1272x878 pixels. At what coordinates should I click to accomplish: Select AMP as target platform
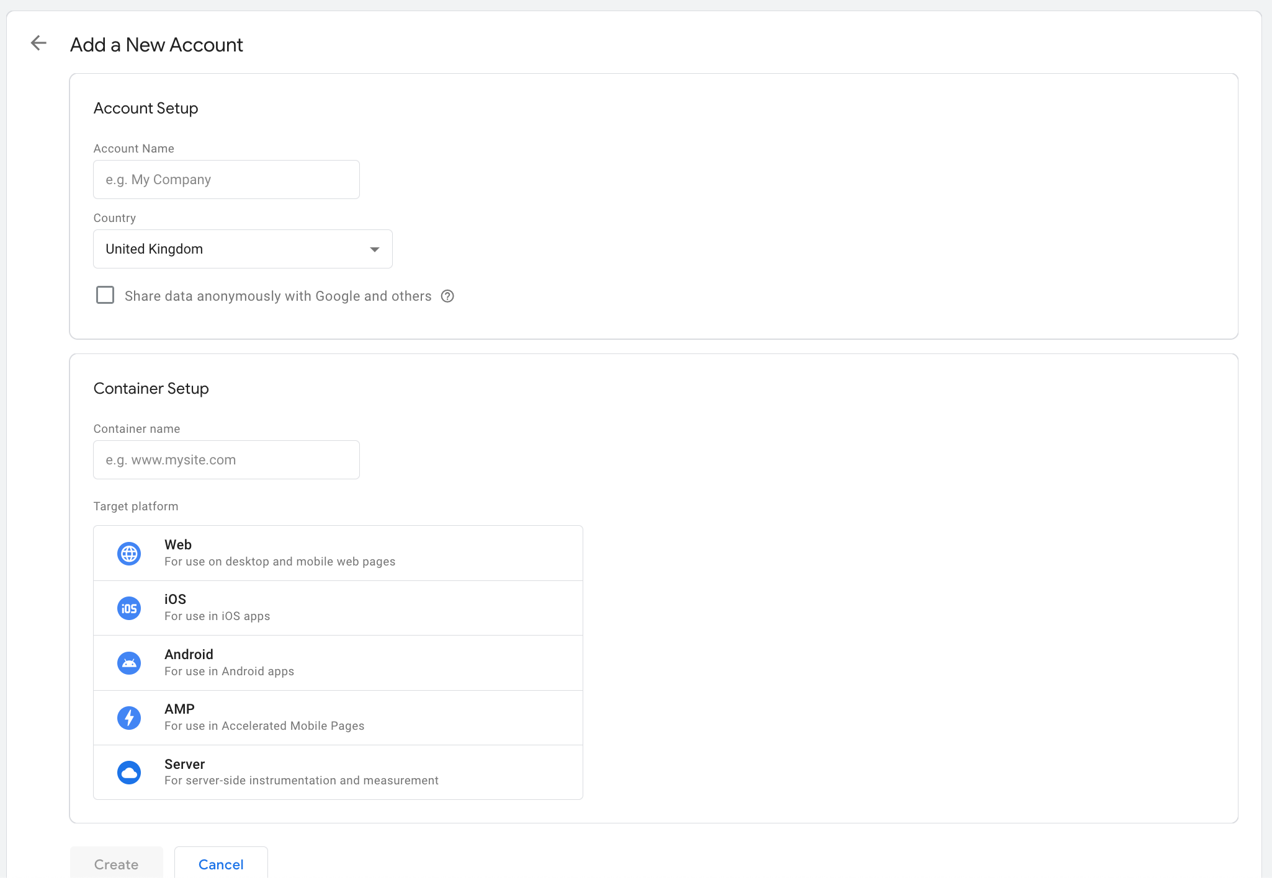pos(338,717)
